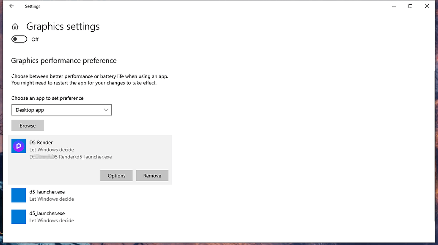Viewport: 438px width, 245px height.
Task: Click the Graphics settings page title
Action: coord(63,27)
